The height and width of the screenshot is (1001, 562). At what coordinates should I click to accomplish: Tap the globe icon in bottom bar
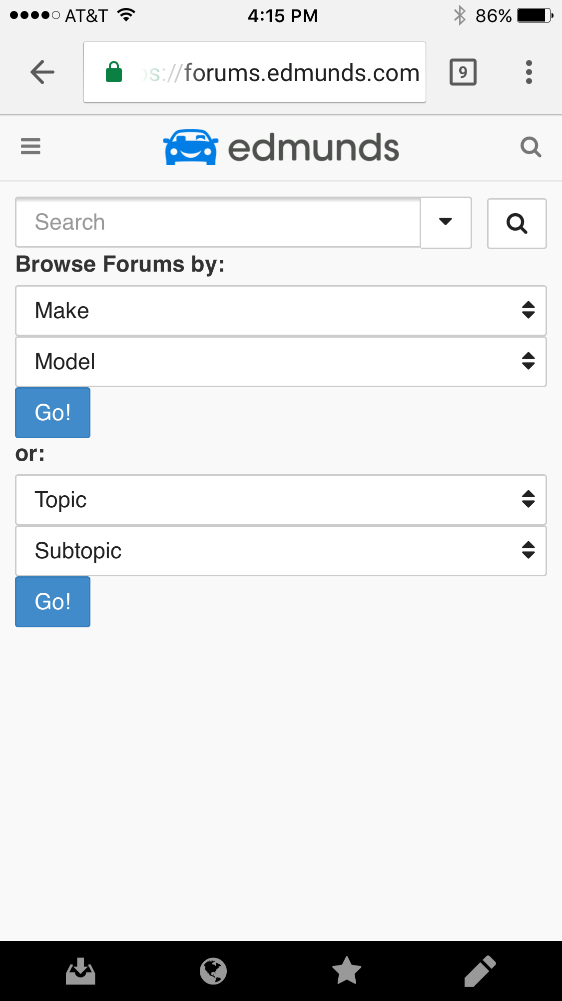(213, 971)
